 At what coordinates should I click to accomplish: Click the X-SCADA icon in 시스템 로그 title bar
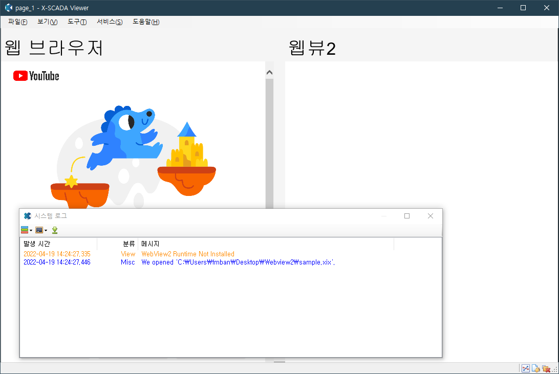coord(28,216)
